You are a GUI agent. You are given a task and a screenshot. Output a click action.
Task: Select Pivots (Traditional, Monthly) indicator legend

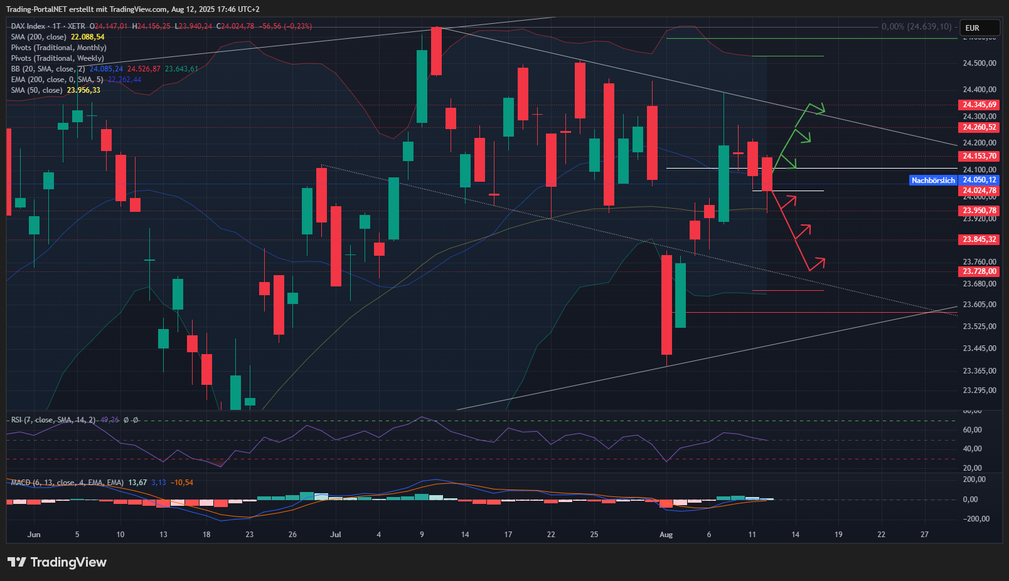point(58,48)
